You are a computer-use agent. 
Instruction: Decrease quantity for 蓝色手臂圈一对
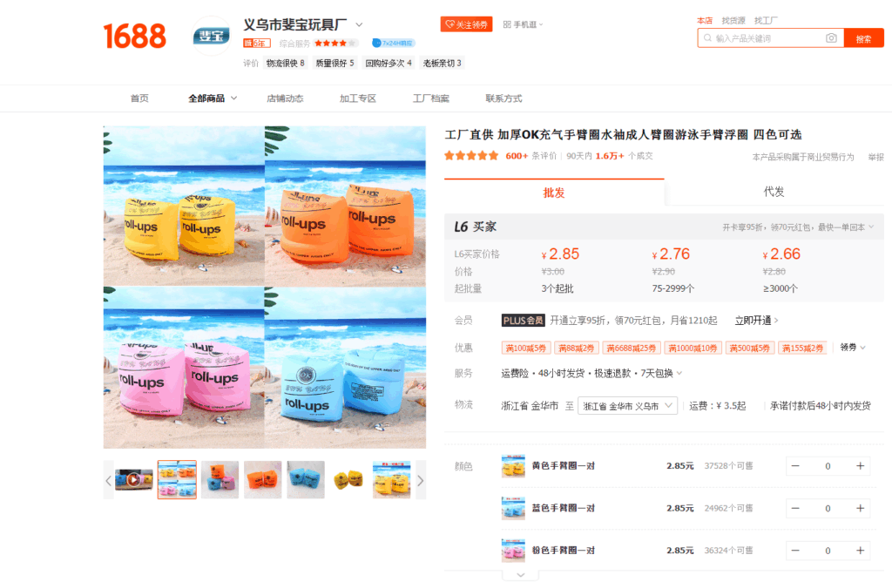795,508
